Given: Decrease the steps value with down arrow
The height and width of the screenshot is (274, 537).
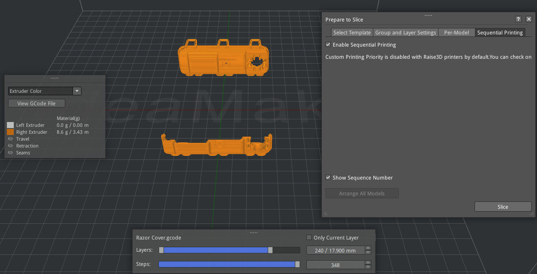Looking at the screenshot, I should tap(368, 267).
